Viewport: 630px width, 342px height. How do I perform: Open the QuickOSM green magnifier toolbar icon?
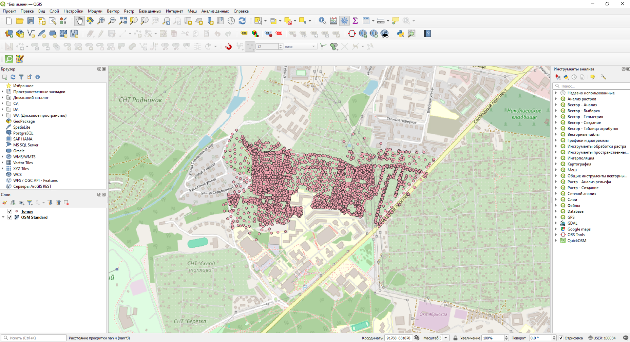tap(9, 59)
